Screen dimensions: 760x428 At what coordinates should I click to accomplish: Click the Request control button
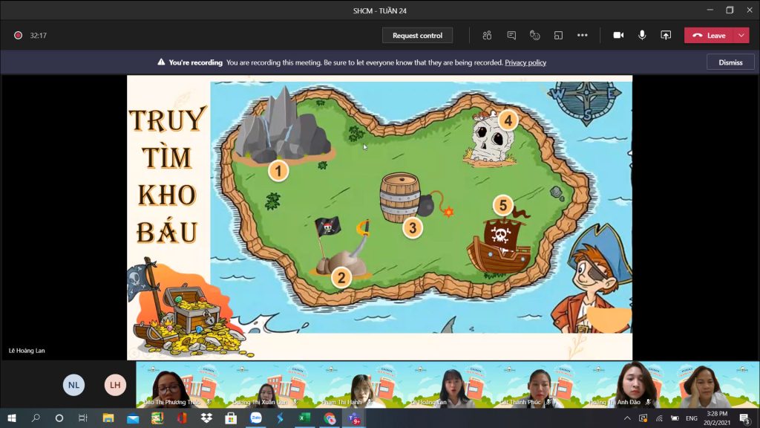417,35
